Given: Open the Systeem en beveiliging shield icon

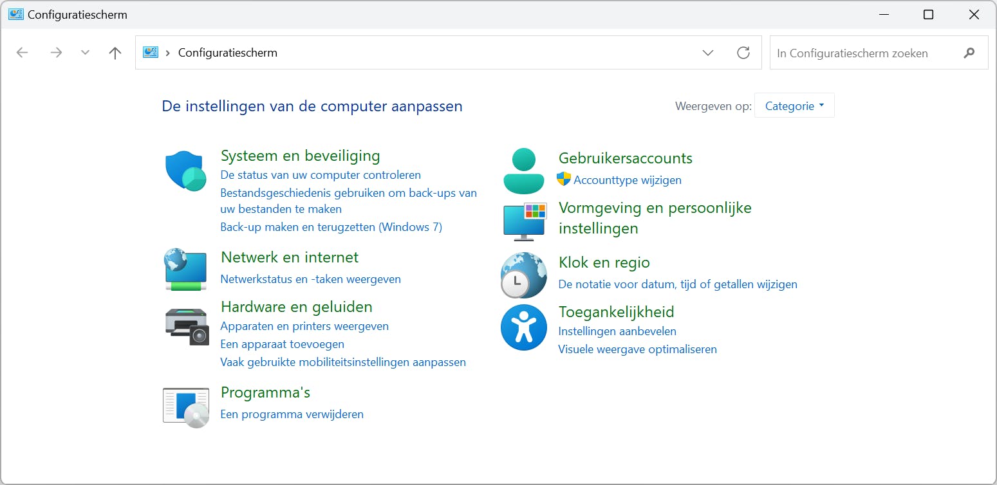Looking at the screenshot, I should pyautogui.click(x=186, y=171).
